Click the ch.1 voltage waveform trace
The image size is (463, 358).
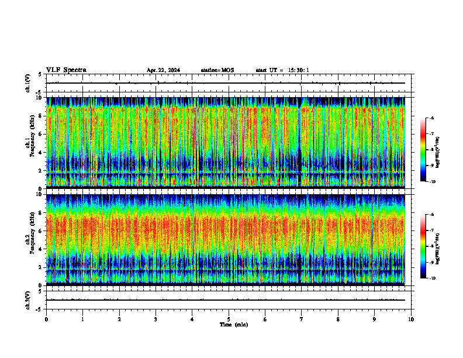point(226,83)
